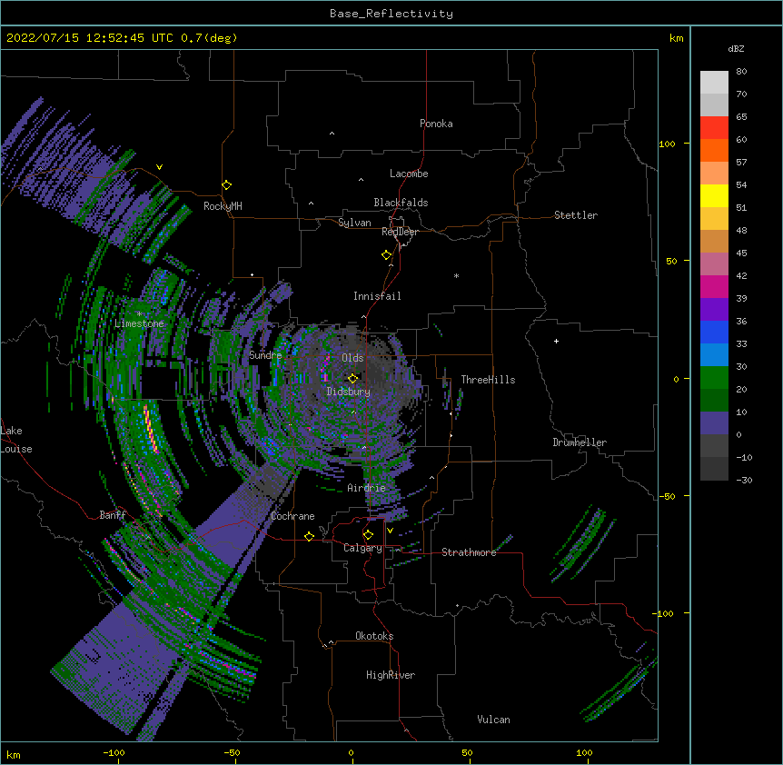783x765 pixels.
Task: Click the Sundre town label
Action: (x=265, y=355)
